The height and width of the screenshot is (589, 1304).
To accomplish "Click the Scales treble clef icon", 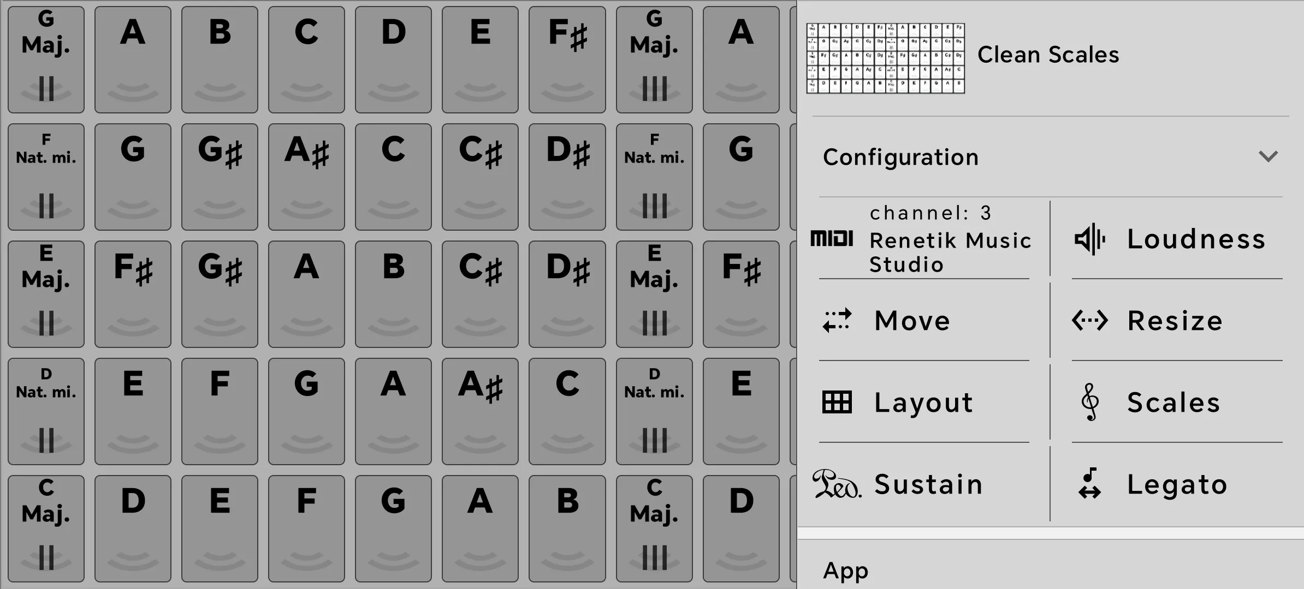I will [x=1090, y=402].
